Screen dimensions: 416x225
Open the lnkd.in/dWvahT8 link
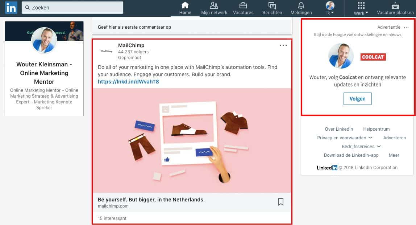tap(128, 82)
